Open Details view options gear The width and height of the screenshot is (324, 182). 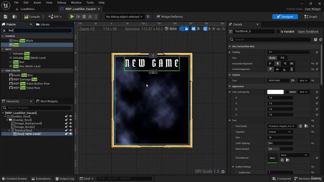click(x=320, y=39)
